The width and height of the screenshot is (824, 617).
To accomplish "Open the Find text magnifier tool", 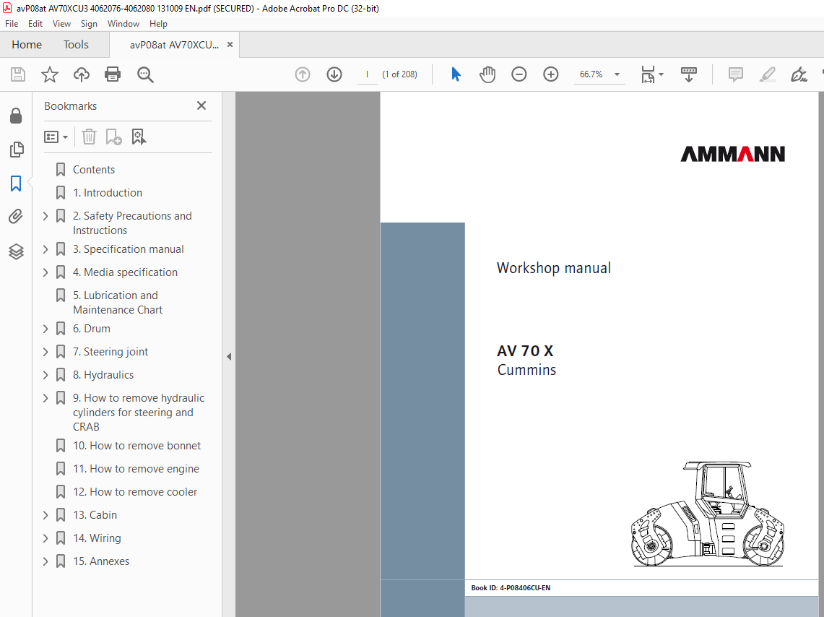I will click(x=145, y=74).
